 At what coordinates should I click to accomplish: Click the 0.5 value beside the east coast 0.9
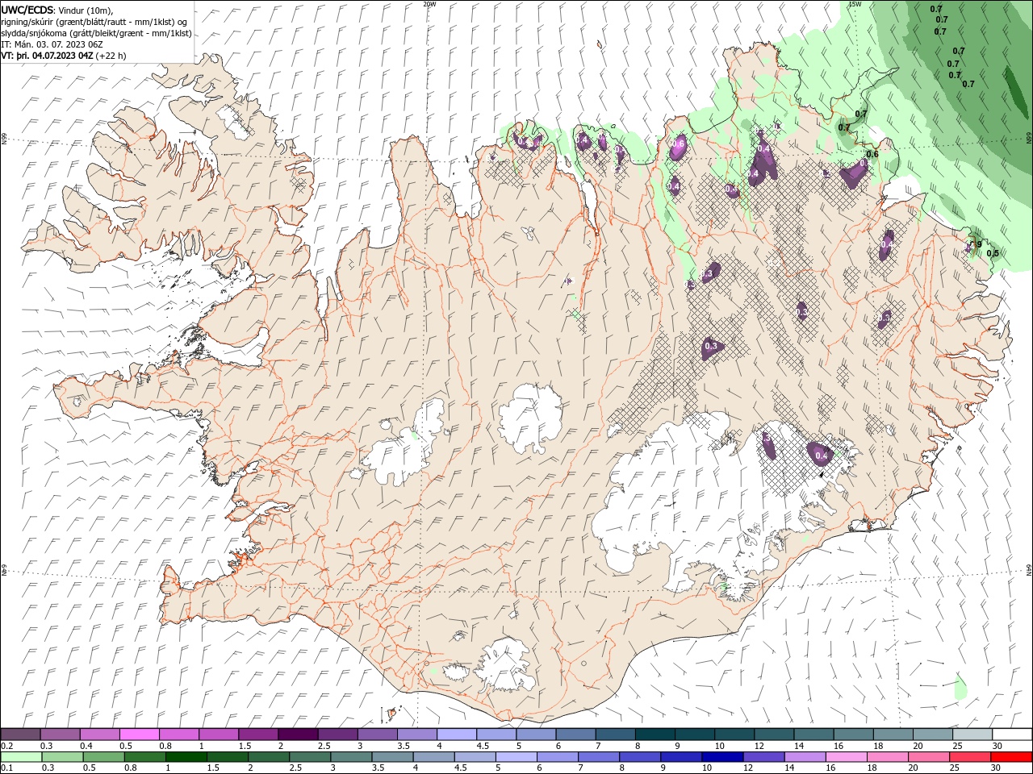(x=993, y=253)
